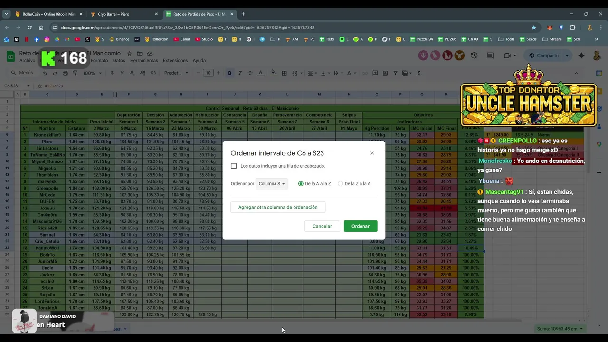Toggle bold formatting
Screen dimensions: 608x342
point(230,73)
